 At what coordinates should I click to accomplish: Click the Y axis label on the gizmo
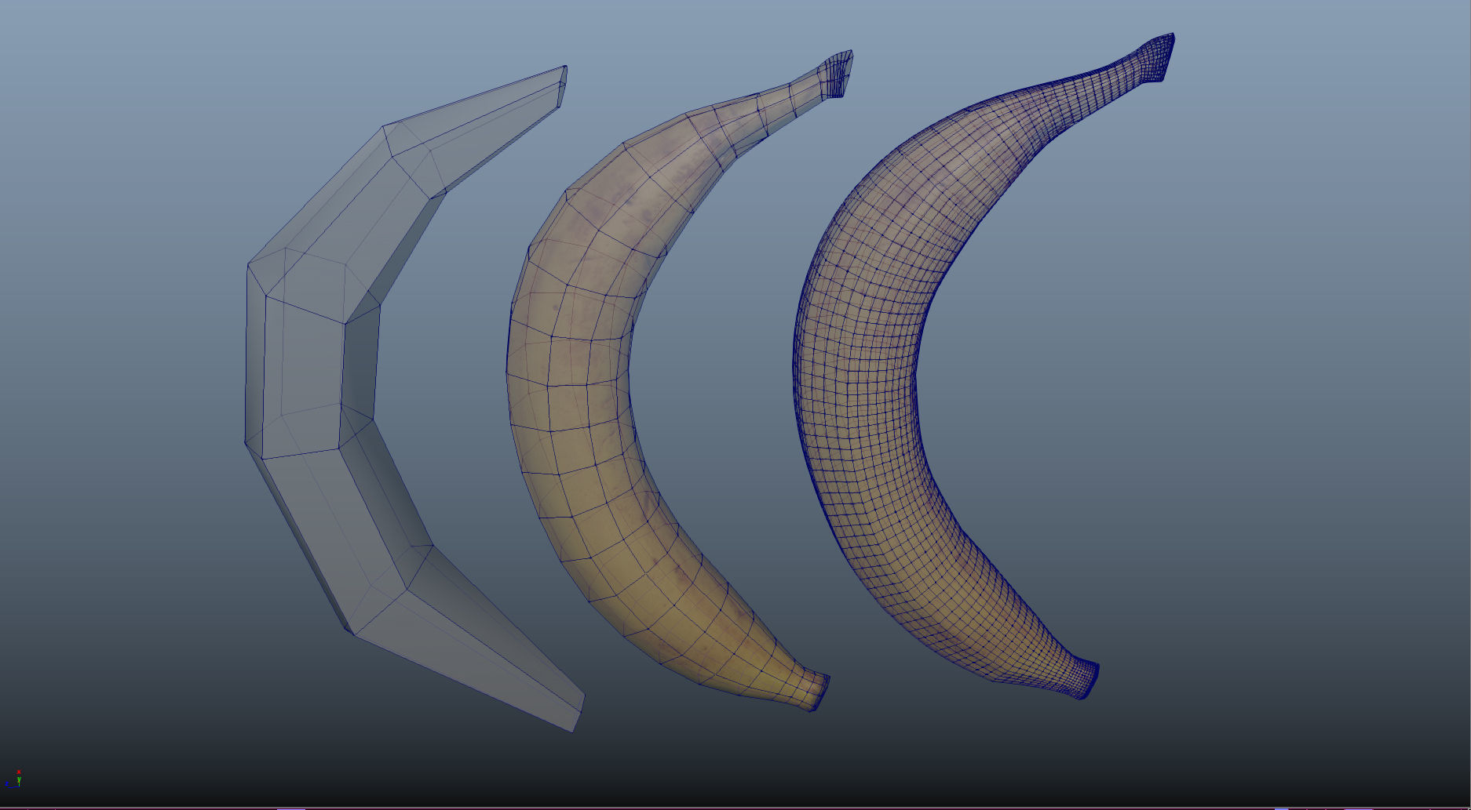coord(19,779)
